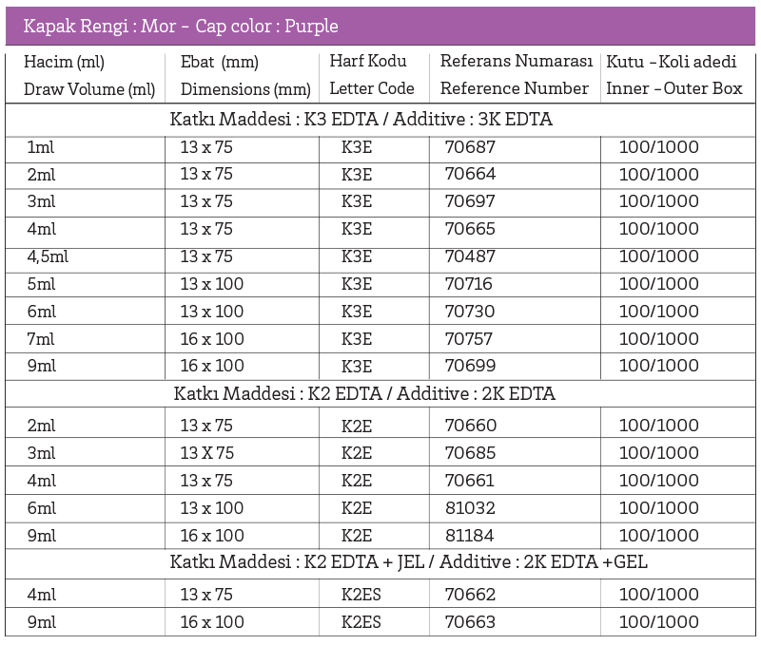Click the Additive : 2K EDTA section heading

(364, 393)
